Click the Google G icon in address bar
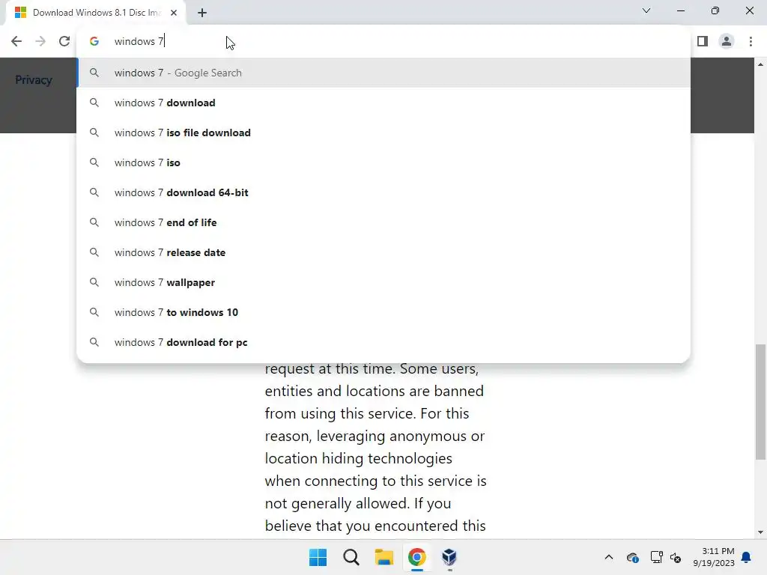The image size is (767, 575). tap(94, 41)
